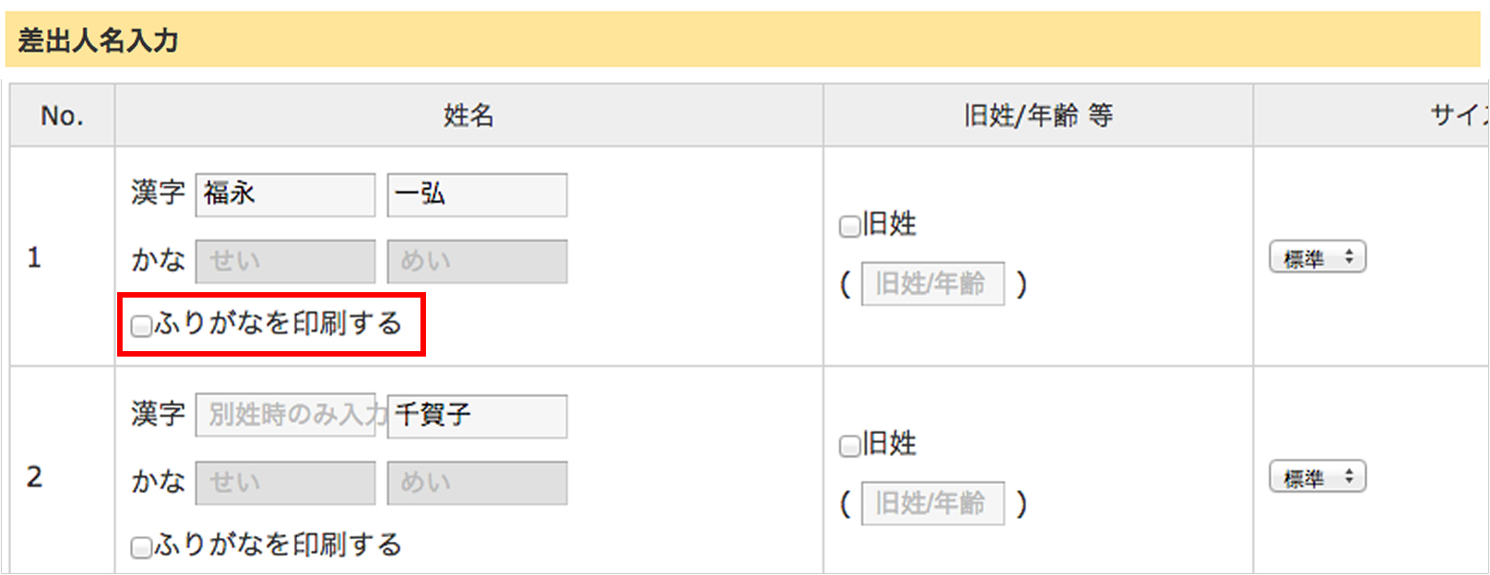
Task: Open the 標準 size dropdown in row 2
Action: tap(1318, 477)
